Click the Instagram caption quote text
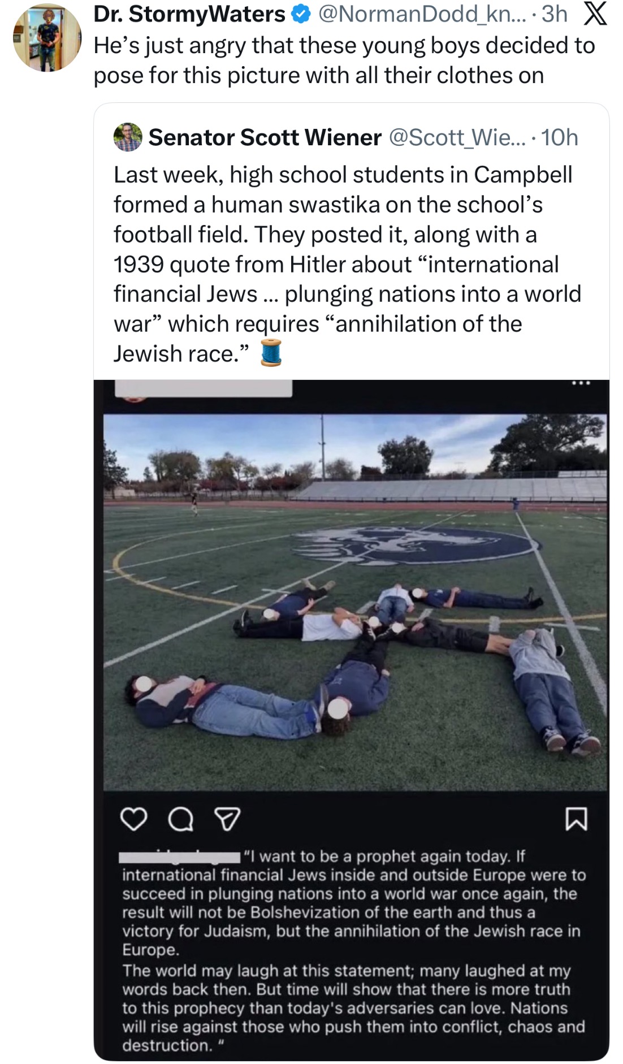The height and width of the screenshot is (1064, 623). click(353, 950)
